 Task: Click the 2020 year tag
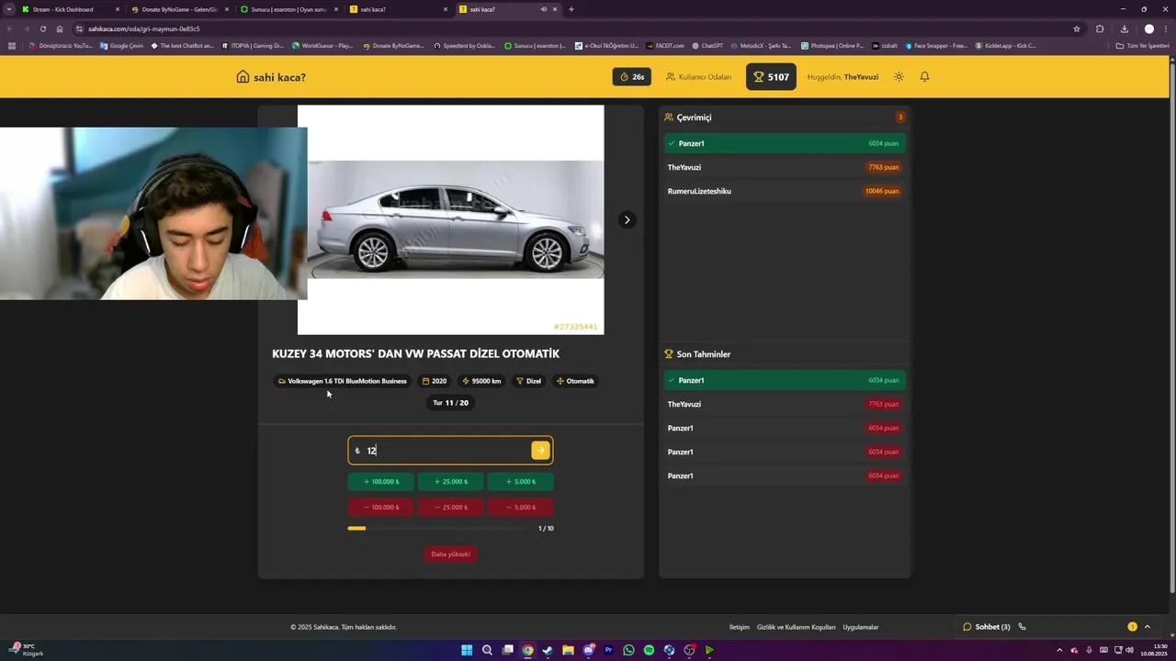tap(435, 381)
